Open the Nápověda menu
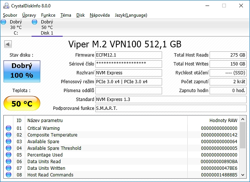This screenshot has width=250, height=182. pyautogui.click(x=100, y=15)
